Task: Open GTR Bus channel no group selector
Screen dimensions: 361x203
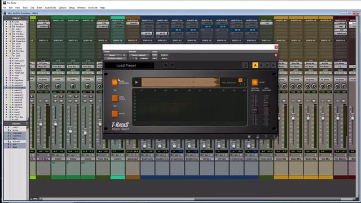Action: pyautogui.click(x=43, y=80)
